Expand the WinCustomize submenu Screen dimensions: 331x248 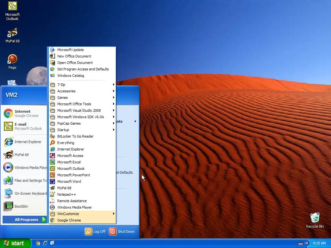[x=82, y=214]
